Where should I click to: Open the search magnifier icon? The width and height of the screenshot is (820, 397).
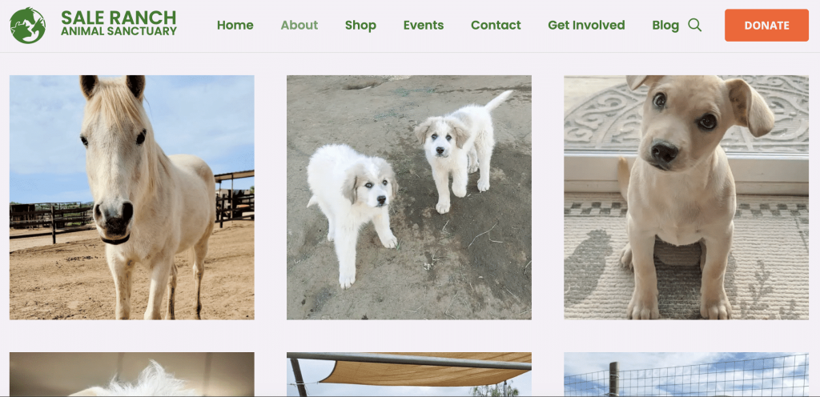coord(694,25)
